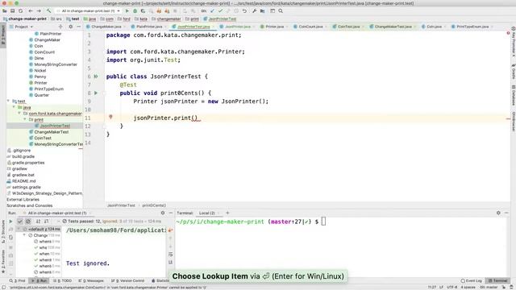Switch to PlainPrinter.java editor tab
Image resolution: width=516 pixels, height=290 pixels.
tap(149, 27)
